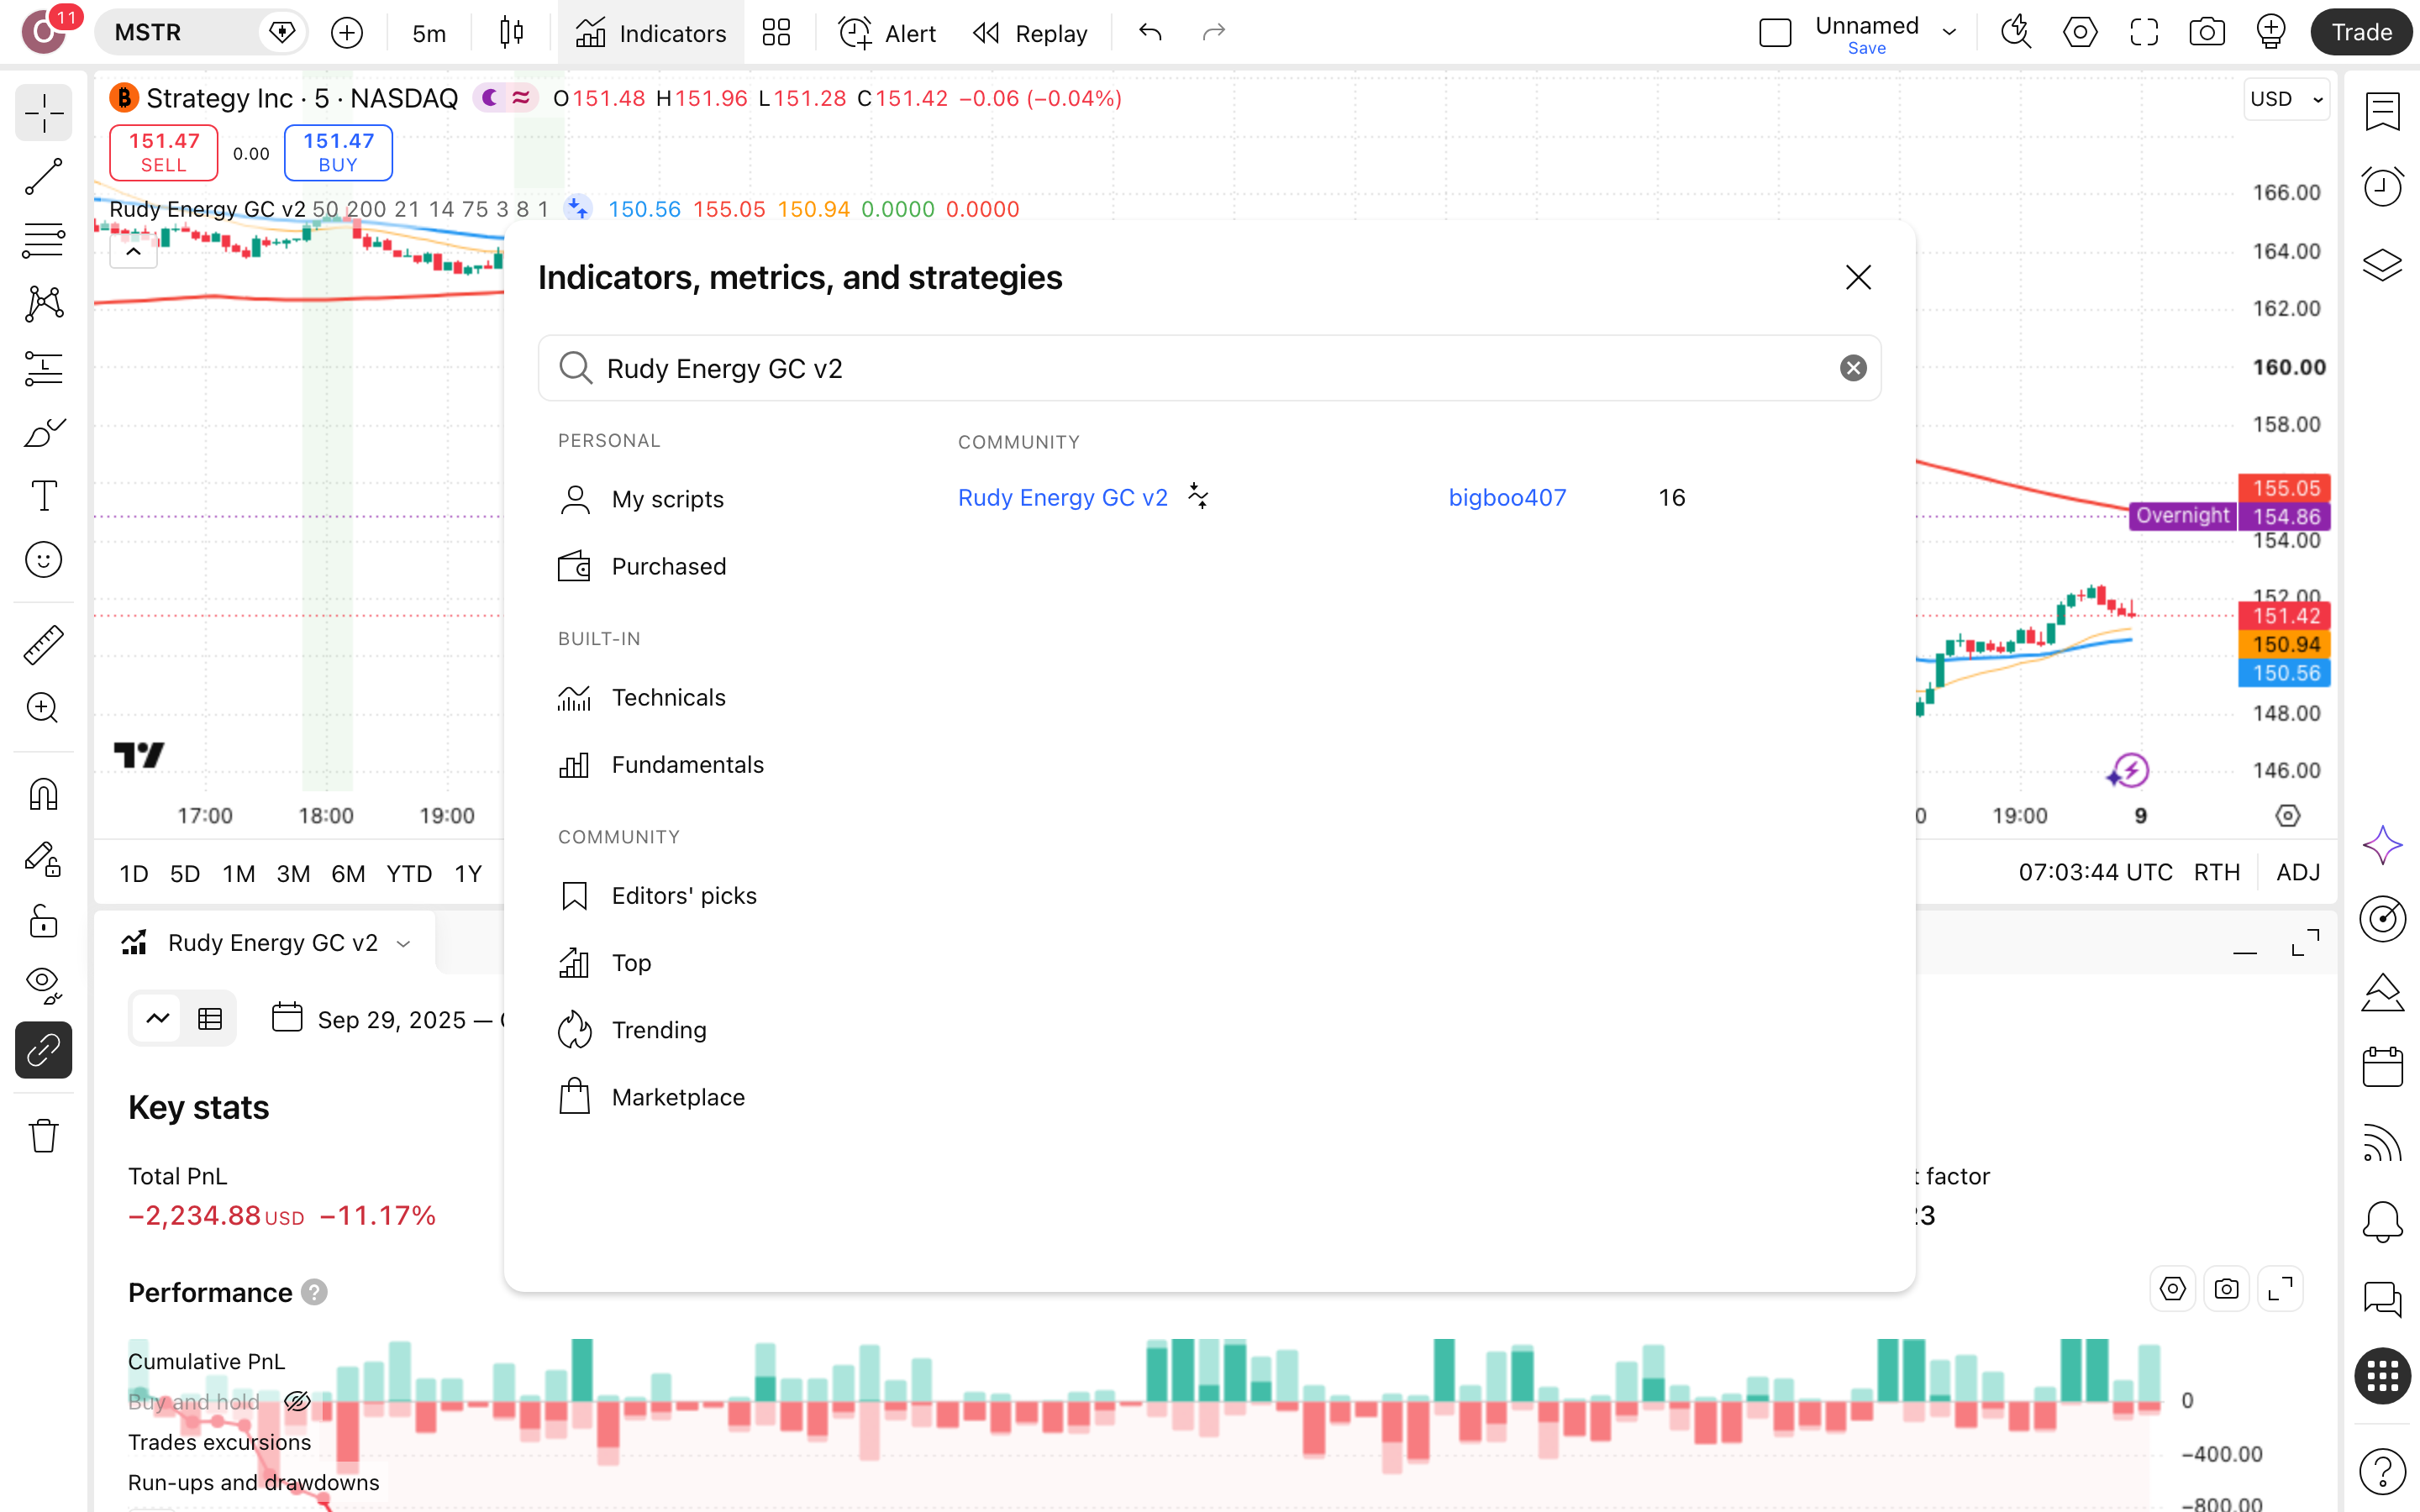2420x1512 pixels.
Task: Select the trend line drawing tool
Action: tap(43, 177)
